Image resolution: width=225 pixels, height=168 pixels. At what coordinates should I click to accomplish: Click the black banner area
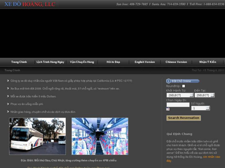113,34
